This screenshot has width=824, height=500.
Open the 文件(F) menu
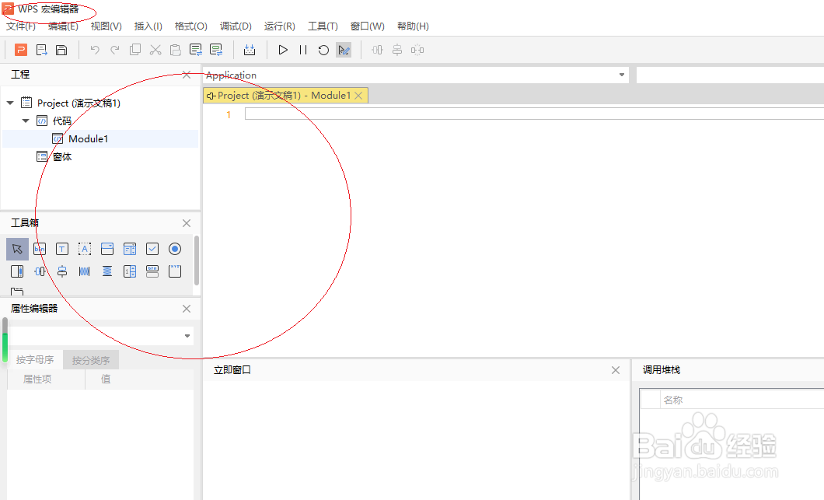[x=21, y=26]
